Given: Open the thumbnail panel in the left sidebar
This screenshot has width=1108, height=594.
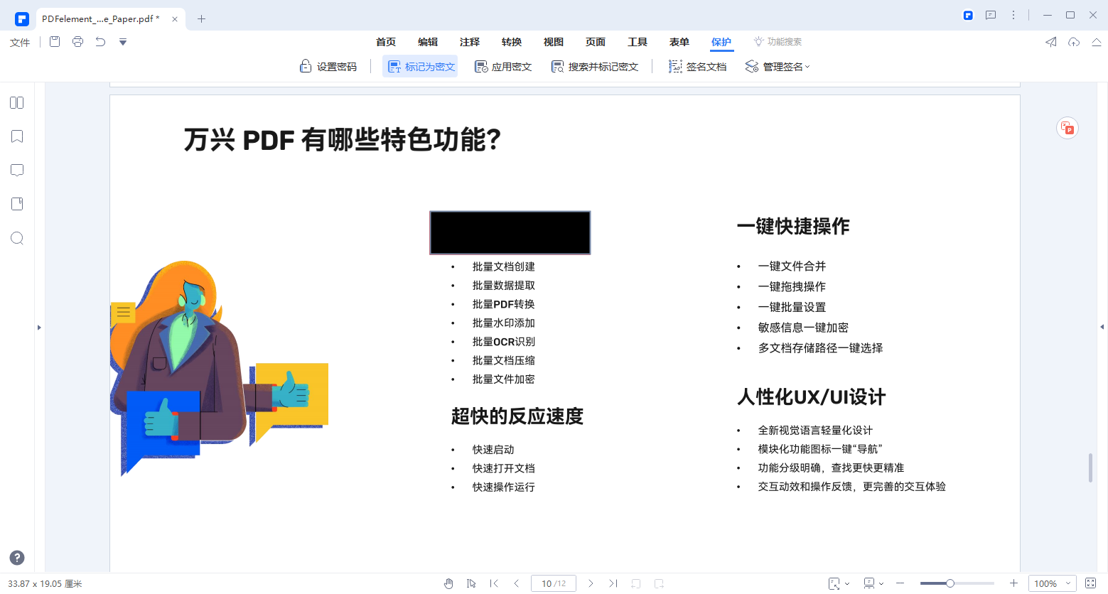Looking at the screenshot, I should [x=16, y=102].
